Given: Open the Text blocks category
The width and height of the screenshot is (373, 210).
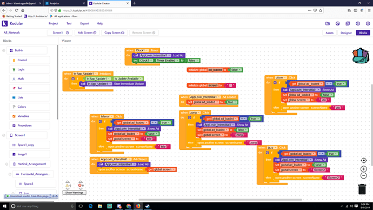Looking at the screenshot, I should click(x=30, y=88).
